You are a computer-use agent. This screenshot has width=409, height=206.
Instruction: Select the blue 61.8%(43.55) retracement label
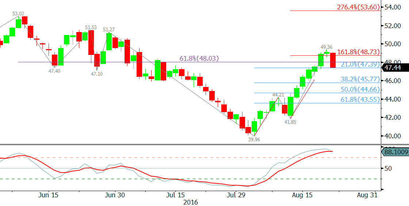click(x=360, y=100)
